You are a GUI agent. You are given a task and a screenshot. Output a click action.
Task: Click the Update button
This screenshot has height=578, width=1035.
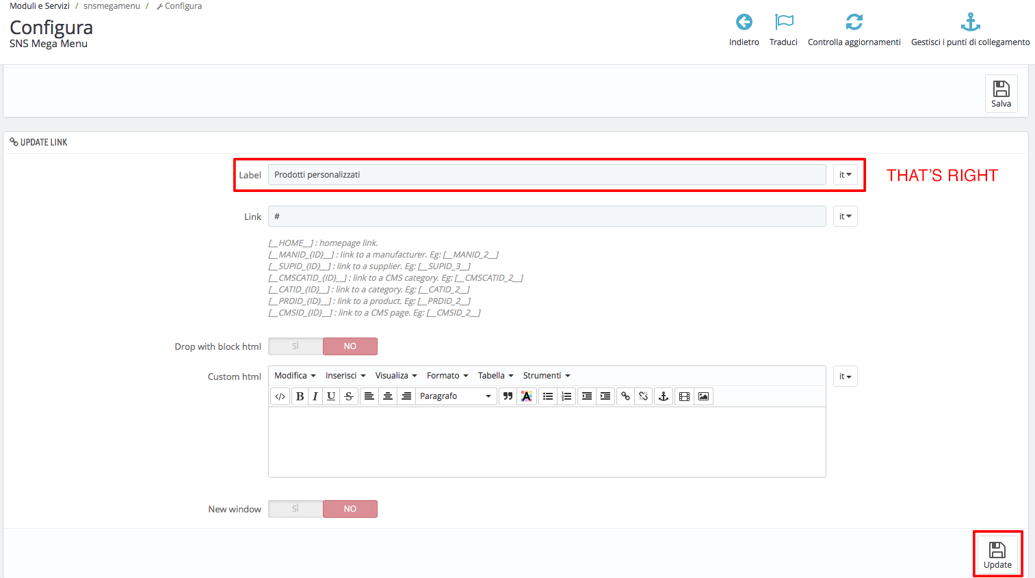(997, 555)
